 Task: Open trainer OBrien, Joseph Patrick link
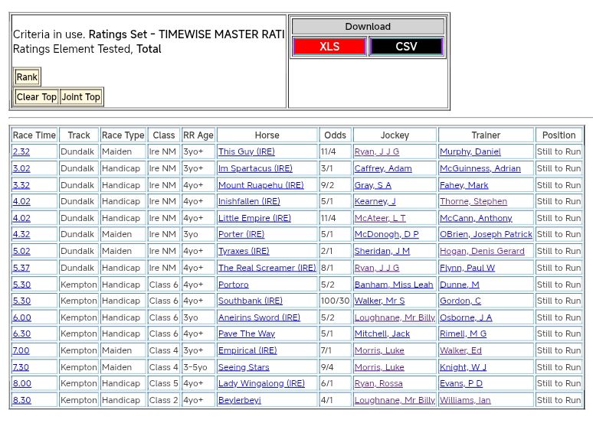[486, 235]
